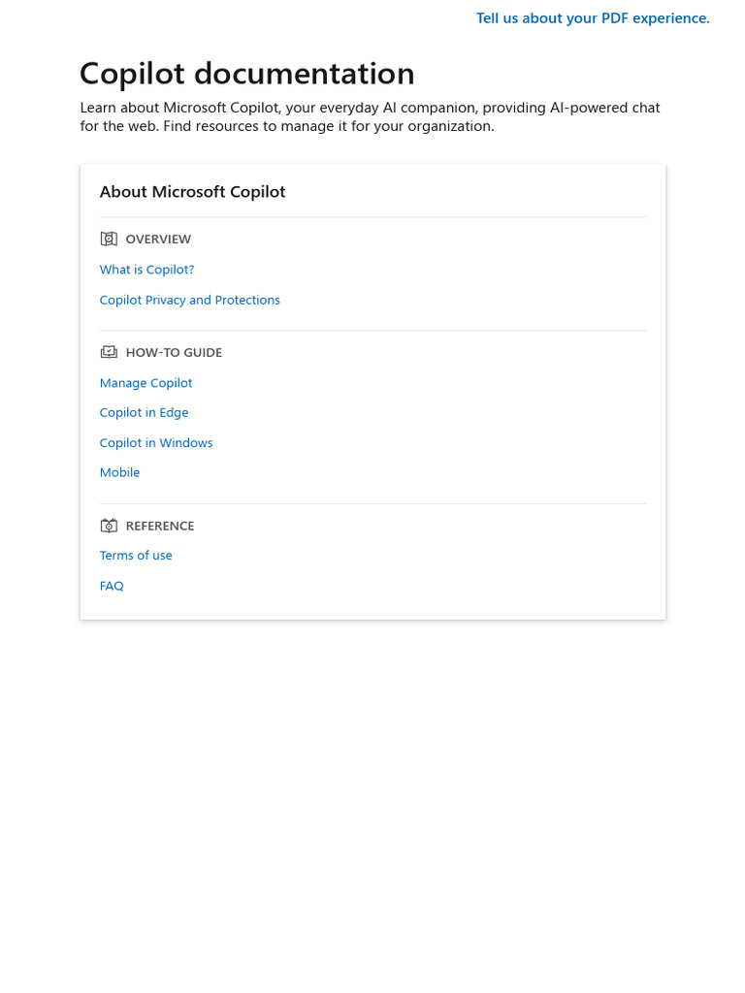745x993 pixels.
Task: Click the OVERVIEW section label
Action: pyautogui.click(x=158, y=240)
